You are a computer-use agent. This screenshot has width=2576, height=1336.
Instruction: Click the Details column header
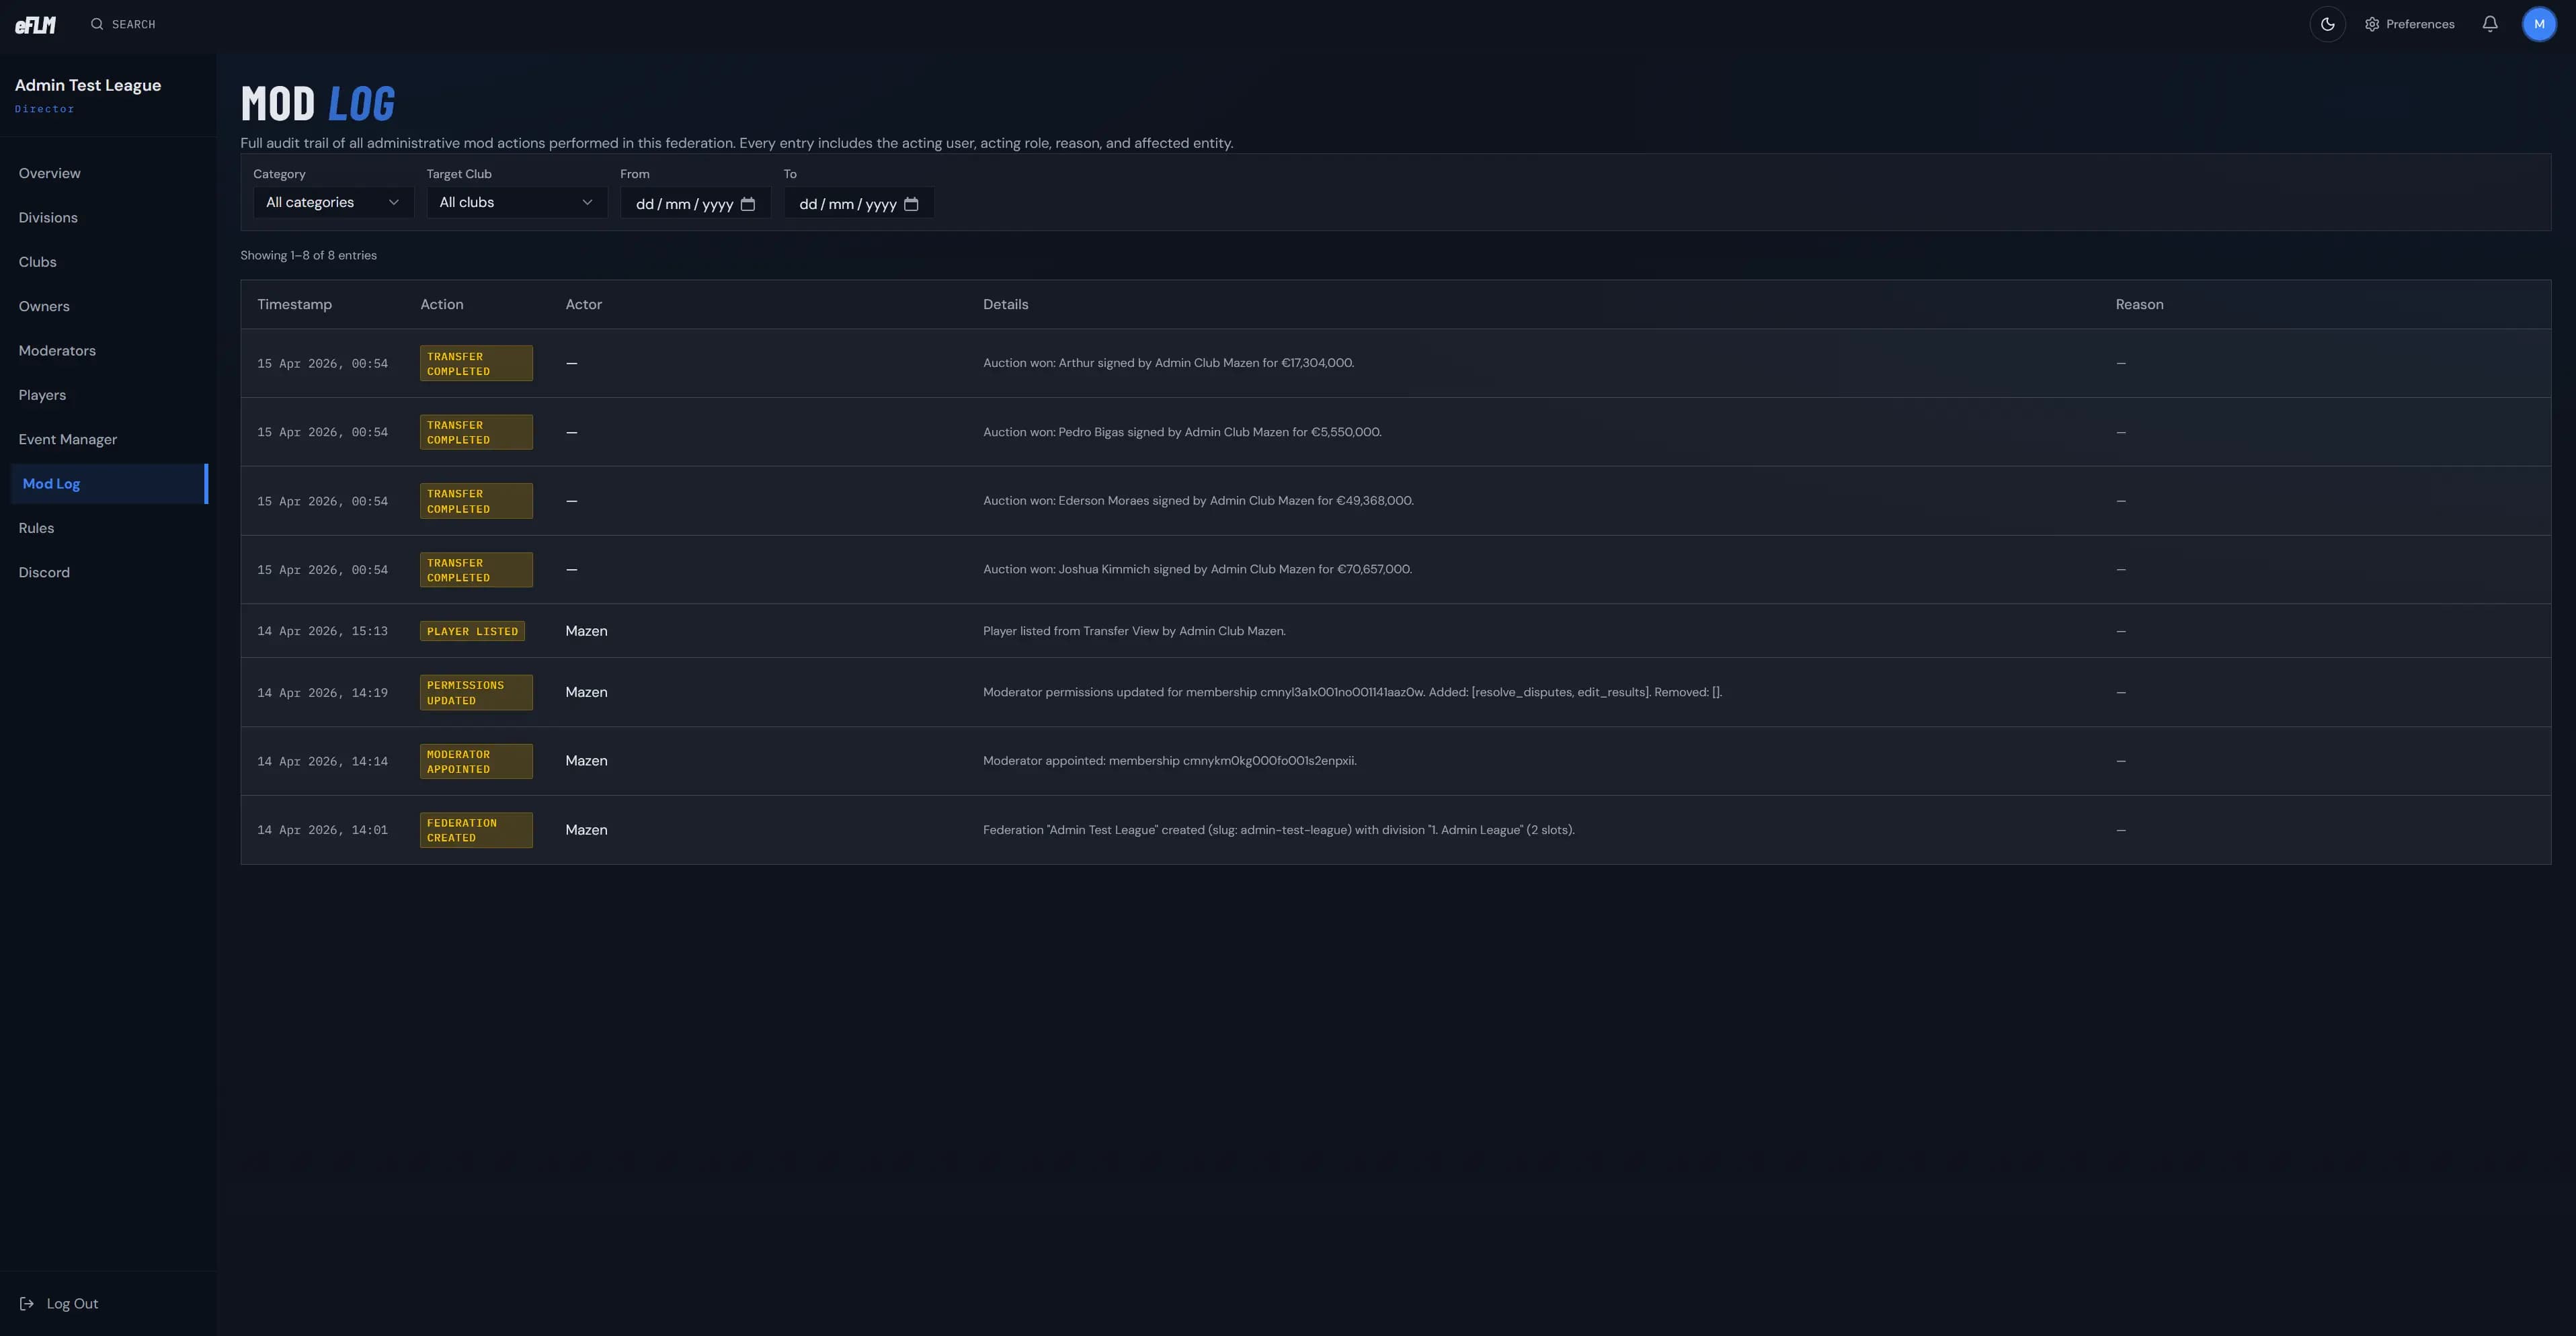[x=1005, y=304]
